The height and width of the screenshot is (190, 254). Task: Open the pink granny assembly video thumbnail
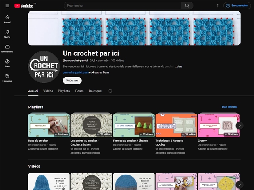(176, 182)
